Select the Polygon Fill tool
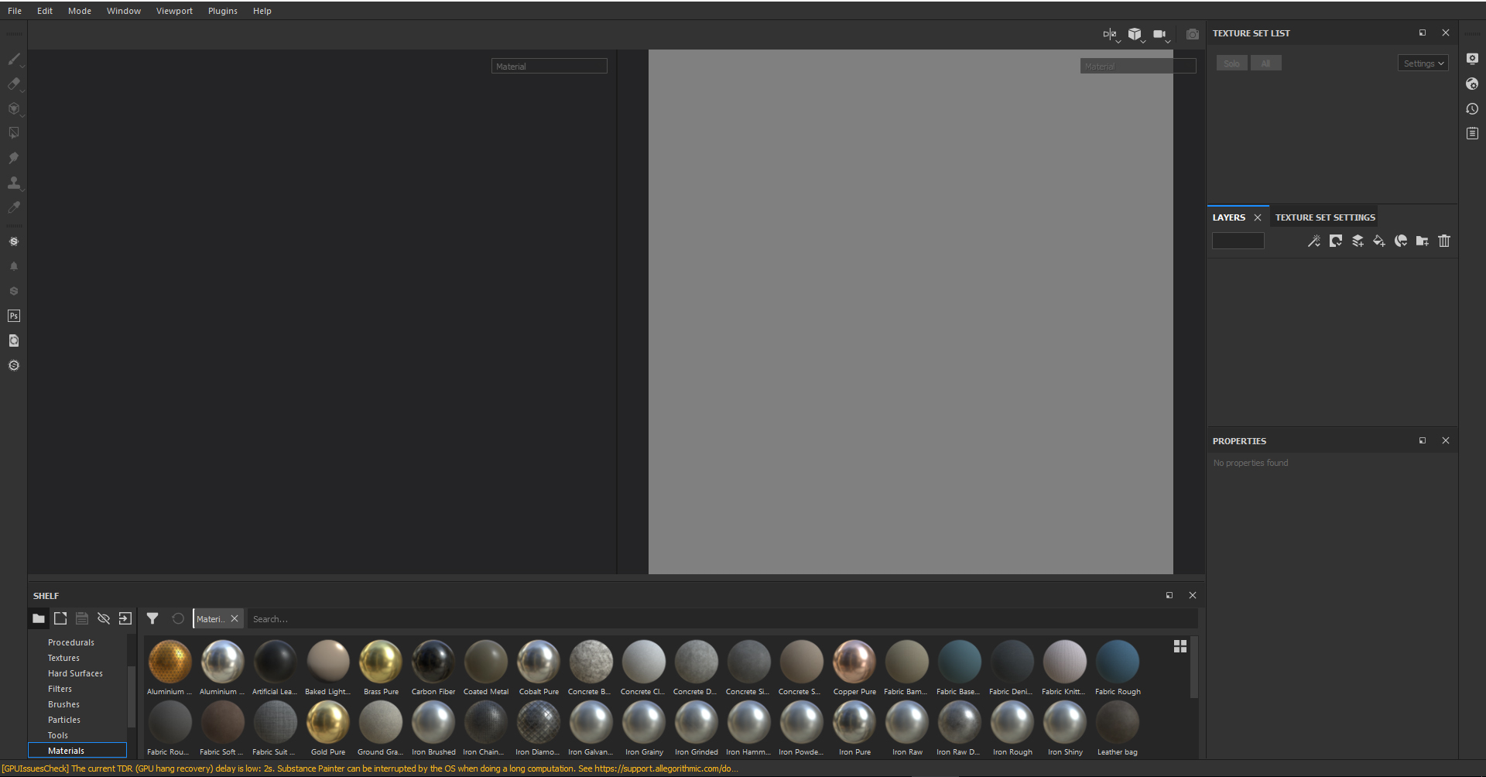Image resolution: width=1486 pixels, height=777 pixels. pos(14,133)
